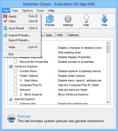The height and width of the screenshot is (131, 118).
Task: Click 'Disable explorer & desktop menus' text
Action: tap(79, 71)
